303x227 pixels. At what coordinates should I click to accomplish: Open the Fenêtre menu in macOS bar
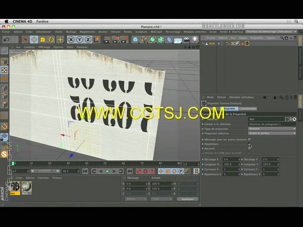pyautogui.click(x=42, y=22)
